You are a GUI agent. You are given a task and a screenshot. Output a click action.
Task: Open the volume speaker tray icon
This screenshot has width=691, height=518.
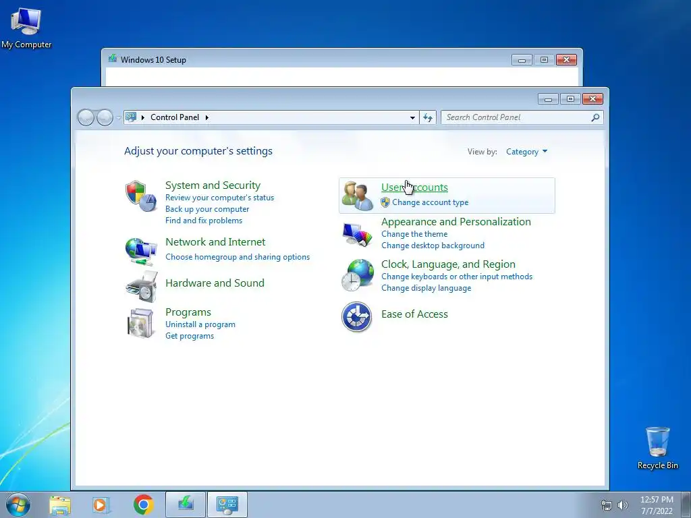622,505
